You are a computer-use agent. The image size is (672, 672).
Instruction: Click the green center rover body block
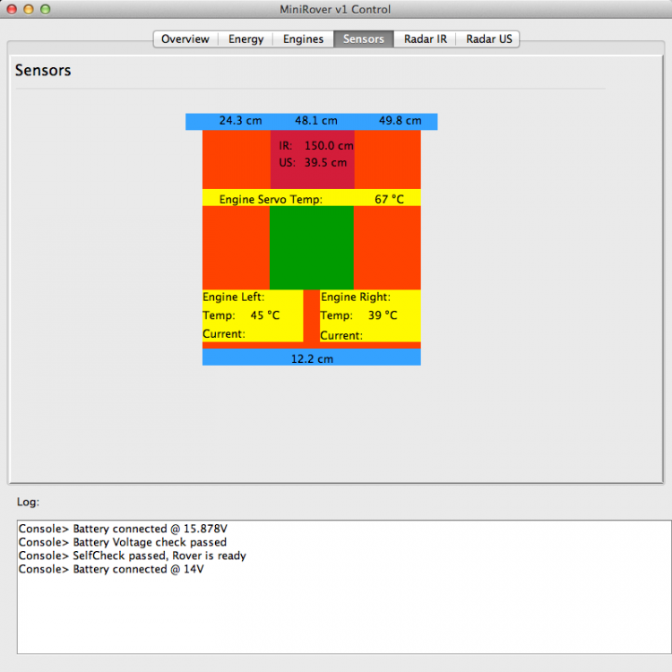(x=312, y=247)
